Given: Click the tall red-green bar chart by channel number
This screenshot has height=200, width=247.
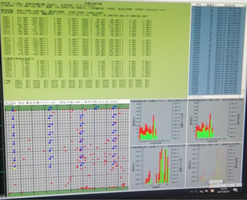Looking at the screenshot, I should [x=157, y=166].
